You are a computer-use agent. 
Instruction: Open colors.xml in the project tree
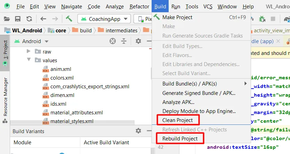coord(62,78)
